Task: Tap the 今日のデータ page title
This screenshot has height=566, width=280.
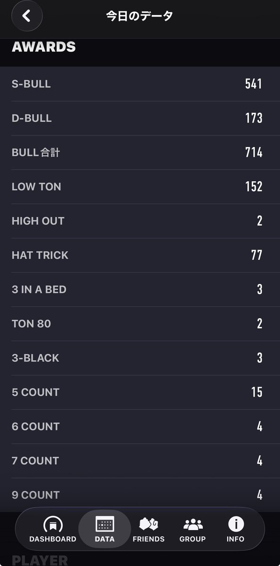Action: (140, 16)
